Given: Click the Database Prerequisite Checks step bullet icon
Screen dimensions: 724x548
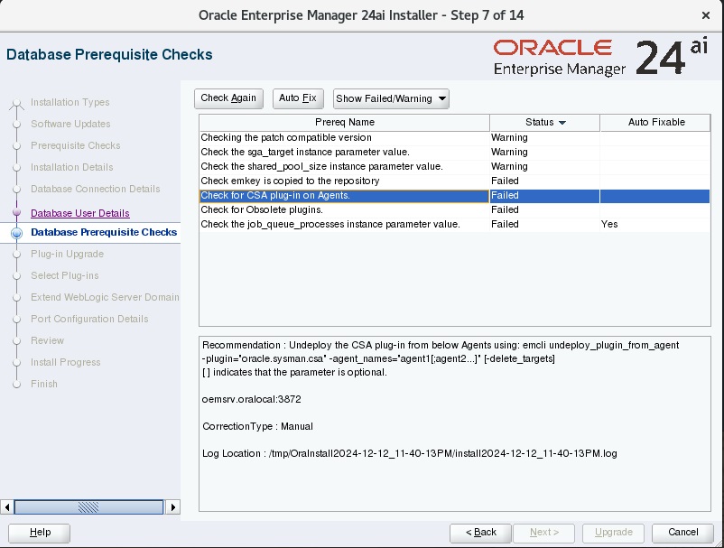Looking at the screenshot, I should coord(16,233).
